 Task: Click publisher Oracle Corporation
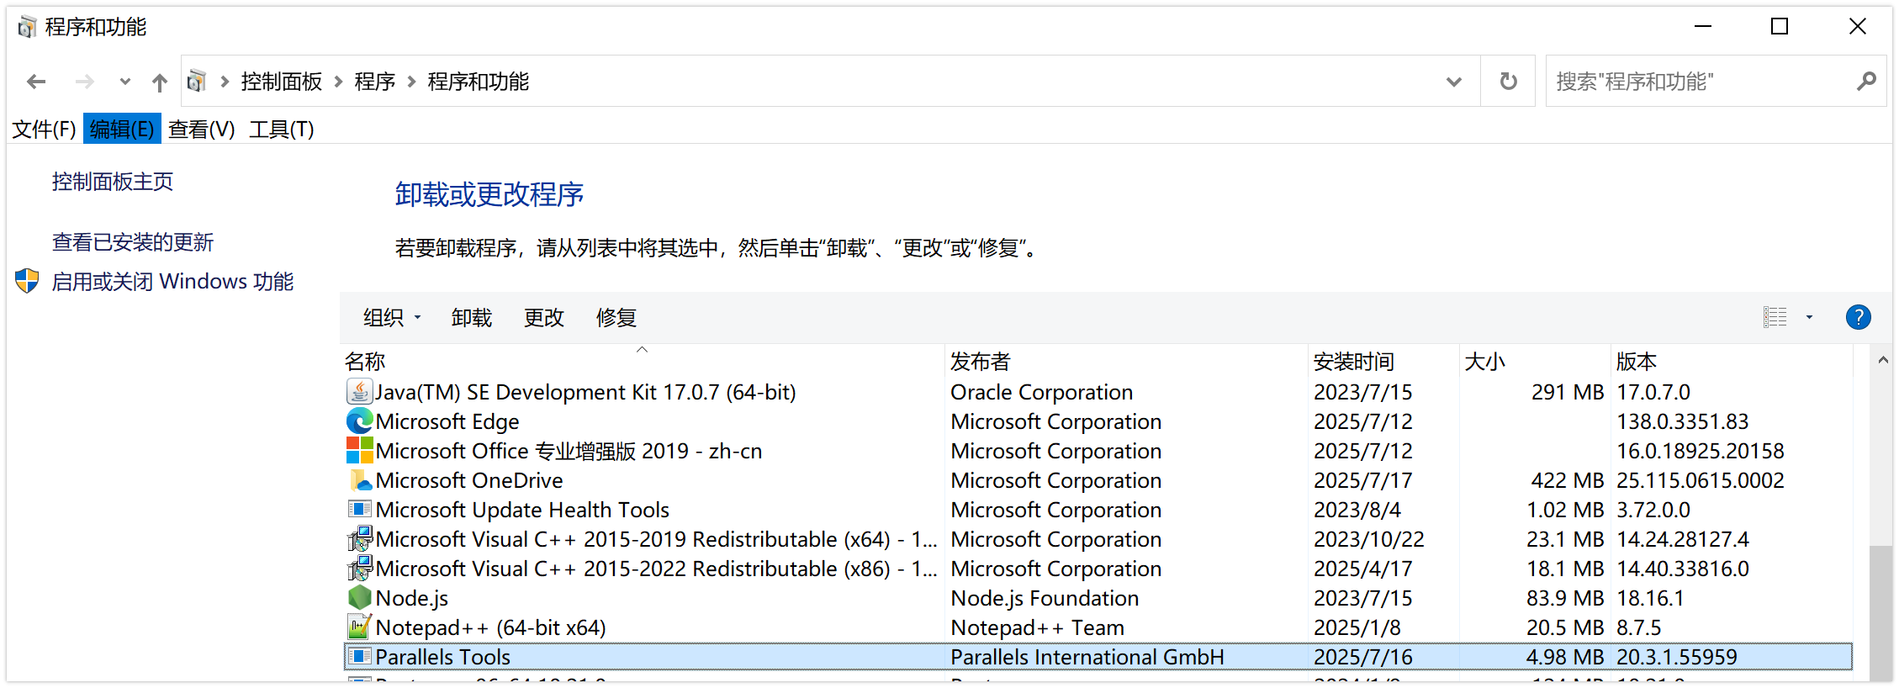click(x=1041, y=392)
